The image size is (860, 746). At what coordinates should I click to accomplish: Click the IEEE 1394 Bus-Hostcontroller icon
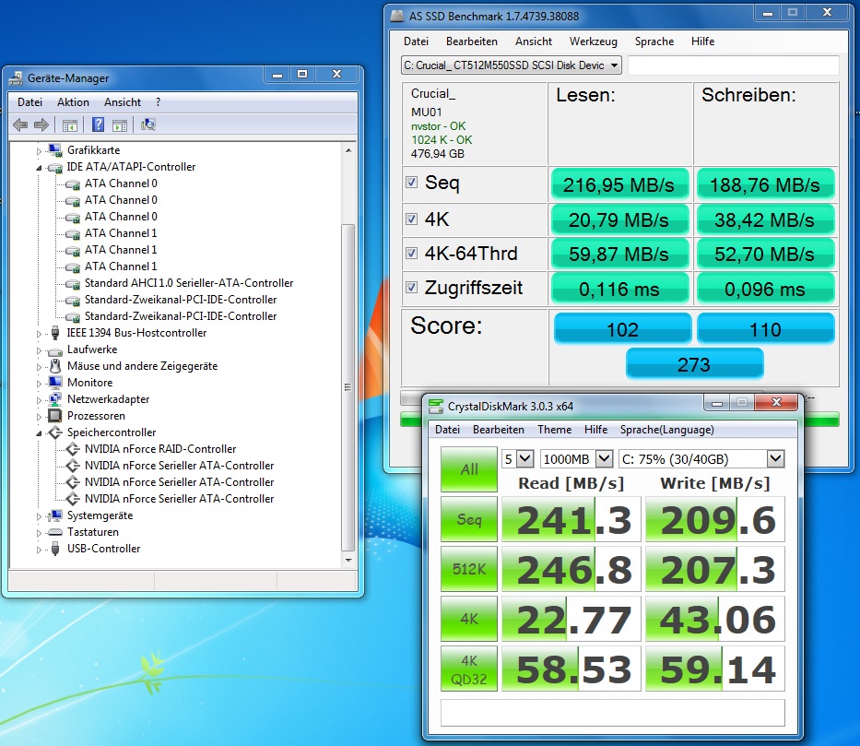click(x=55, y=332)
